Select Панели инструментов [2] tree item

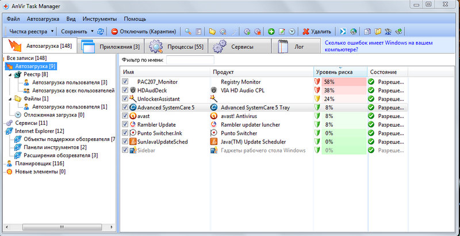click(x=55, y=147)
